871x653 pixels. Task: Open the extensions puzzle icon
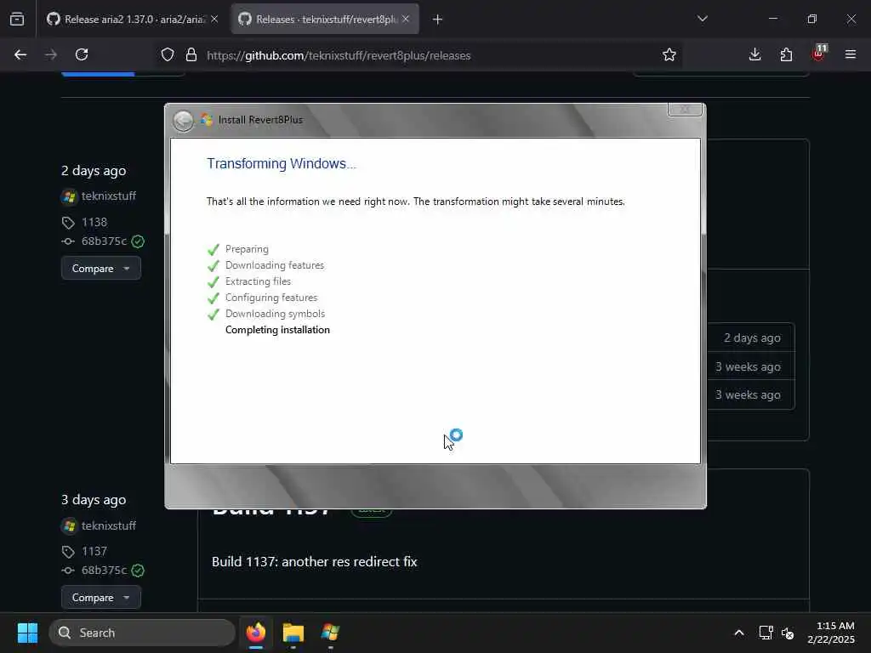tap(786, 54)
